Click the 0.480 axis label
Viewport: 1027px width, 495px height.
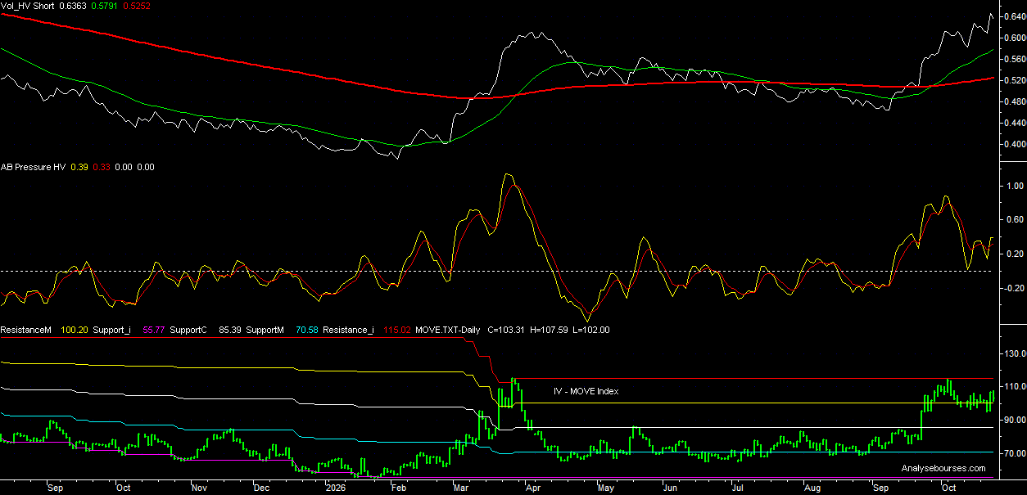[1014, 102]
